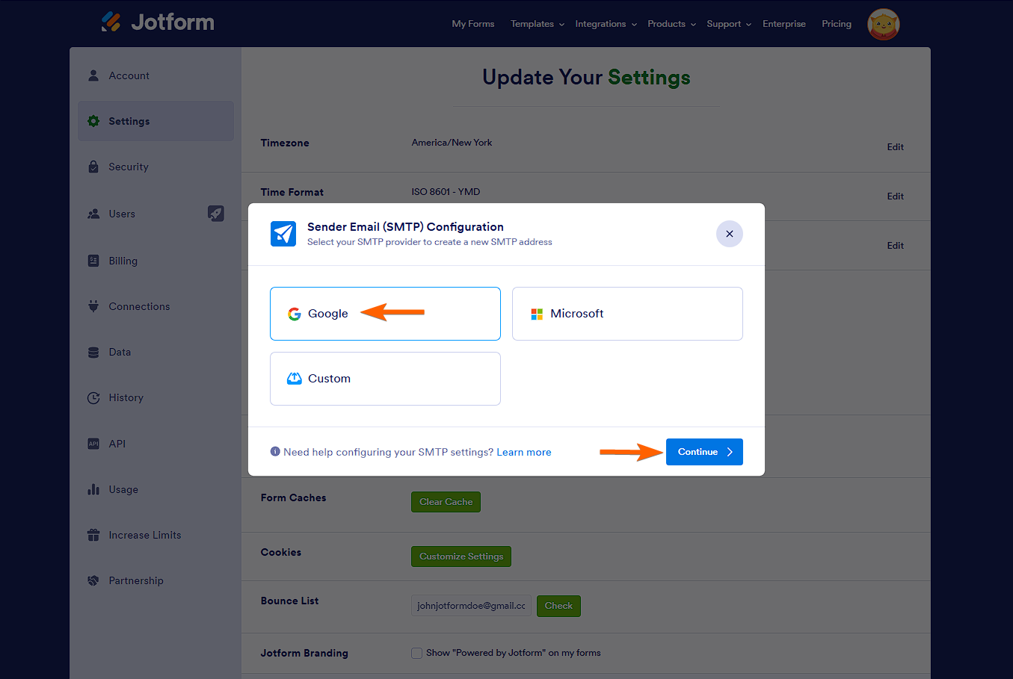Expand the Templates menu
Viewport: 1013px width, 679px height.
[538, 24]
